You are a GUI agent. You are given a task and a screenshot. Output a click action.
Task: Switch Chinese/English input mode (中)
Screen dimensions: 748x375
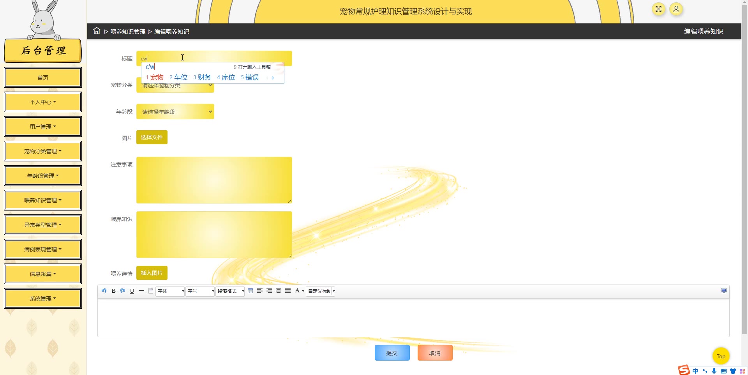pyautogui.click(x=695, y=371)
